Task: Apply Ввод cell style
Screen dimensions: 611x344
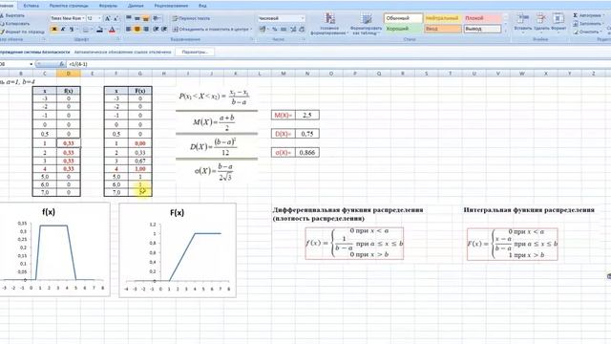Action: [443, 29]
